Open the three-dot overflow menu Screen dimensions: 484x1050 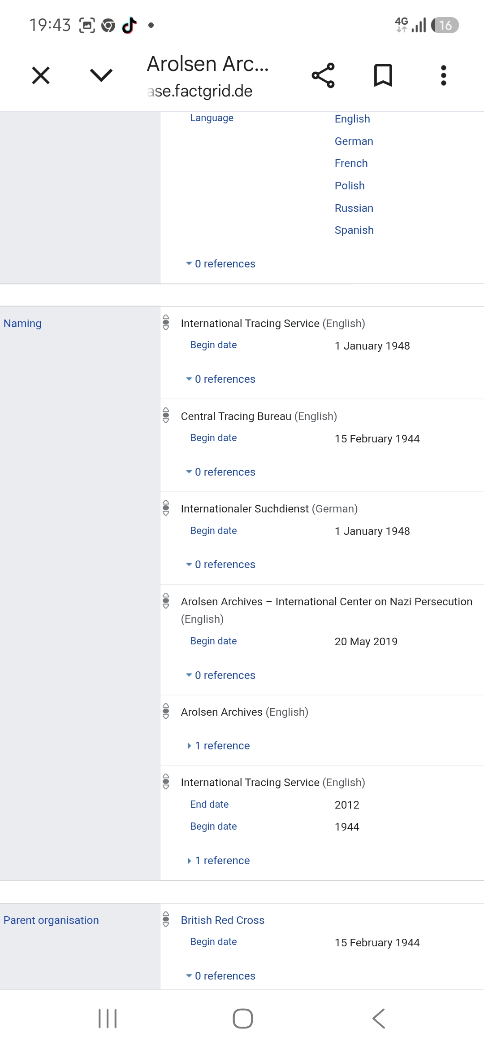click(444, 75)
